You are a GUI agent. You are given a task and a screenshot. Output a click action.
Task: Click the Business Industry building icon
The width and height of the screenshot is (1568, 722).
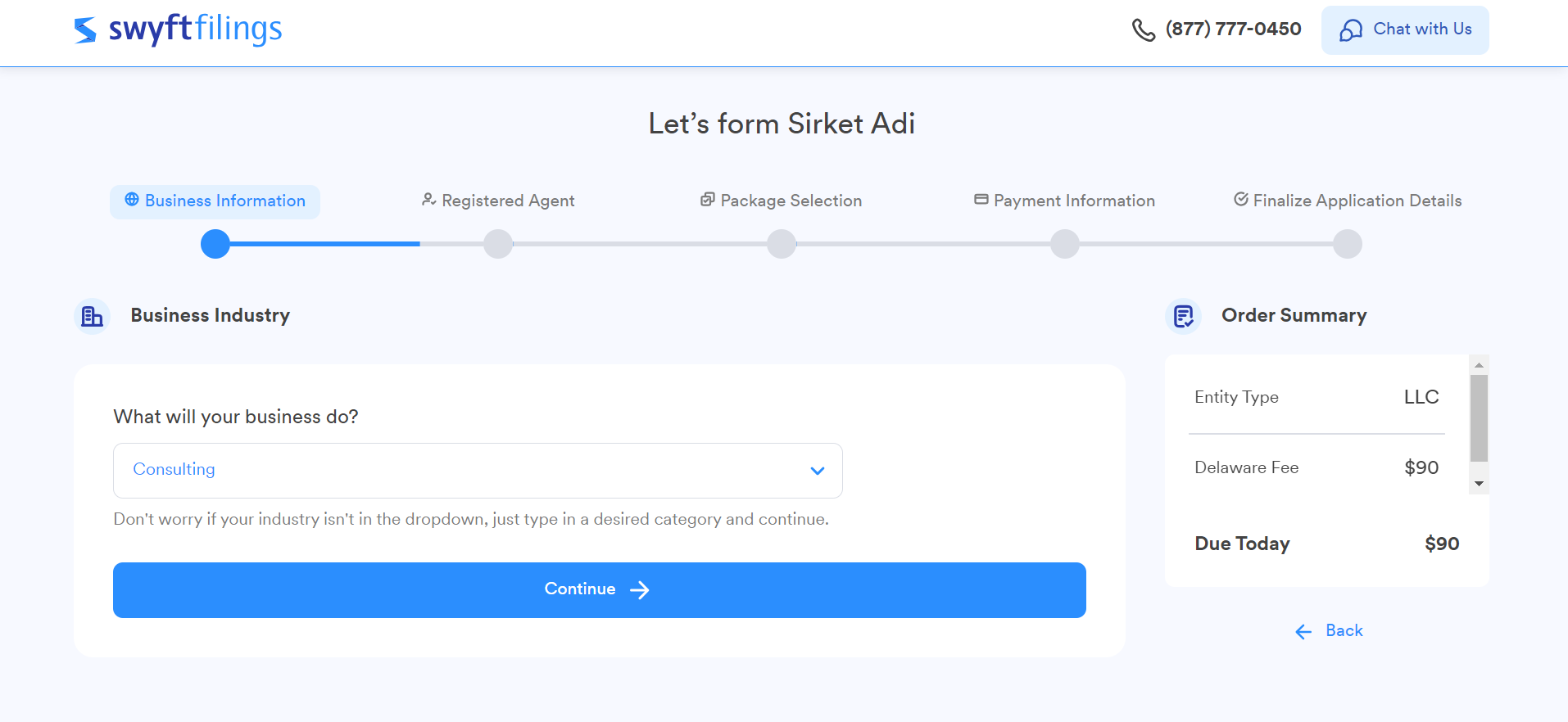(93, 316)
